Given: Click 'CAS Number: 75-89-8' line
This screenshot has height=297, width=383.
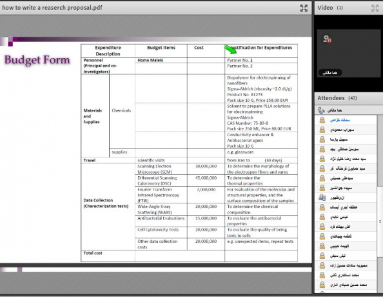Looking at the screenshot, I should coord(248,123).
